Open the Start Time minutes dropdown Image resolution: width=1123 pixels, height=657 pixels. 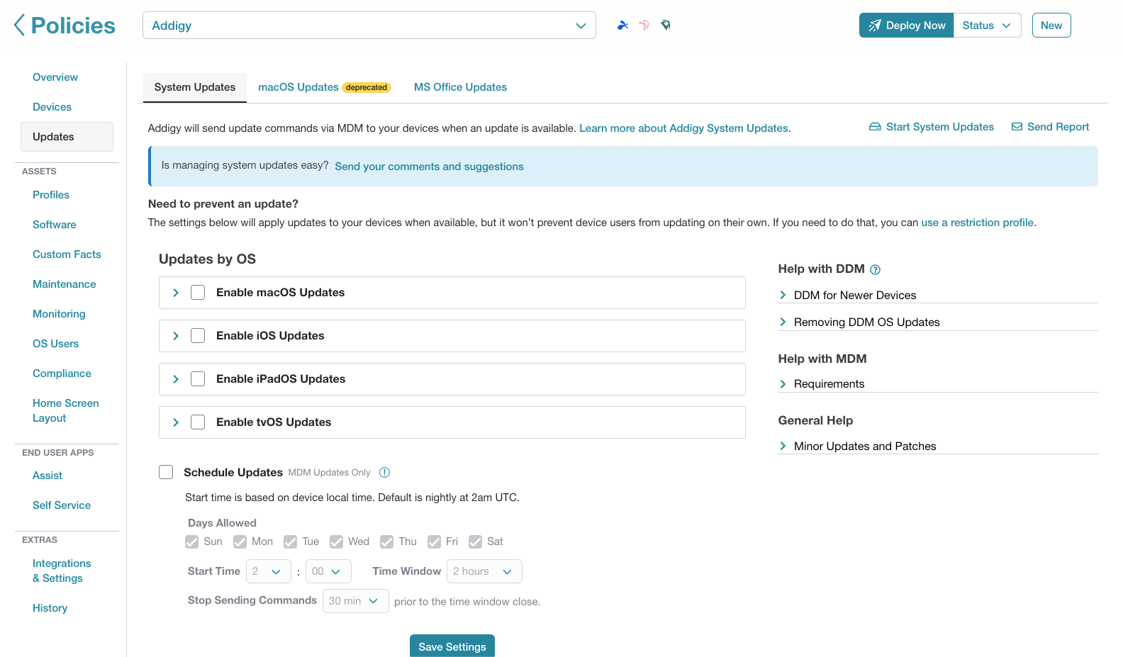pyautogui.click(x=328, y=571)
